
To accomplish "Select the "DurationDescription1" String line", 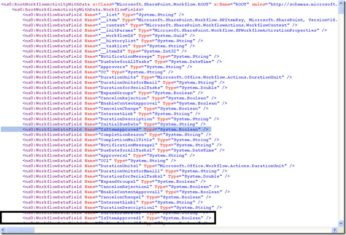I will [122, 207].
